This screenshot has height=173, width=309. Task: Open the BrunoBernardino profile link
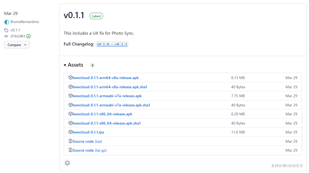(x=25, y=22)
